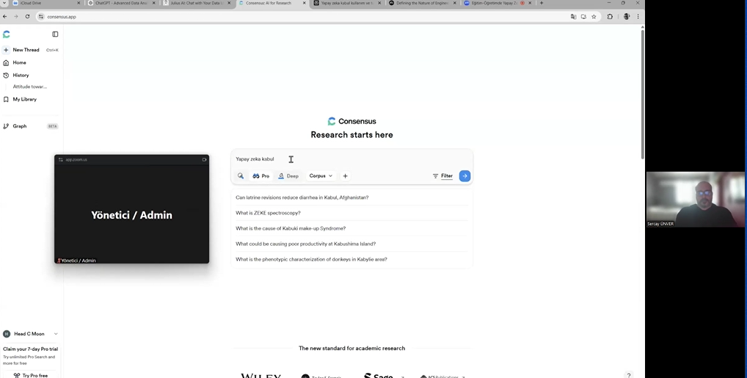
Task: Collapse the sidebar with panel icon
Action: coord(55,34)
